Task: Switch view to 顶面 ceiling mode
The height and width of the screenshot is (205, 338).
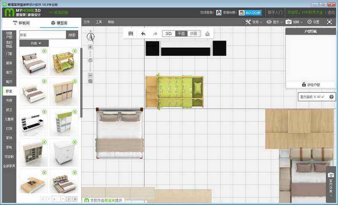Action: click(194, 34)
